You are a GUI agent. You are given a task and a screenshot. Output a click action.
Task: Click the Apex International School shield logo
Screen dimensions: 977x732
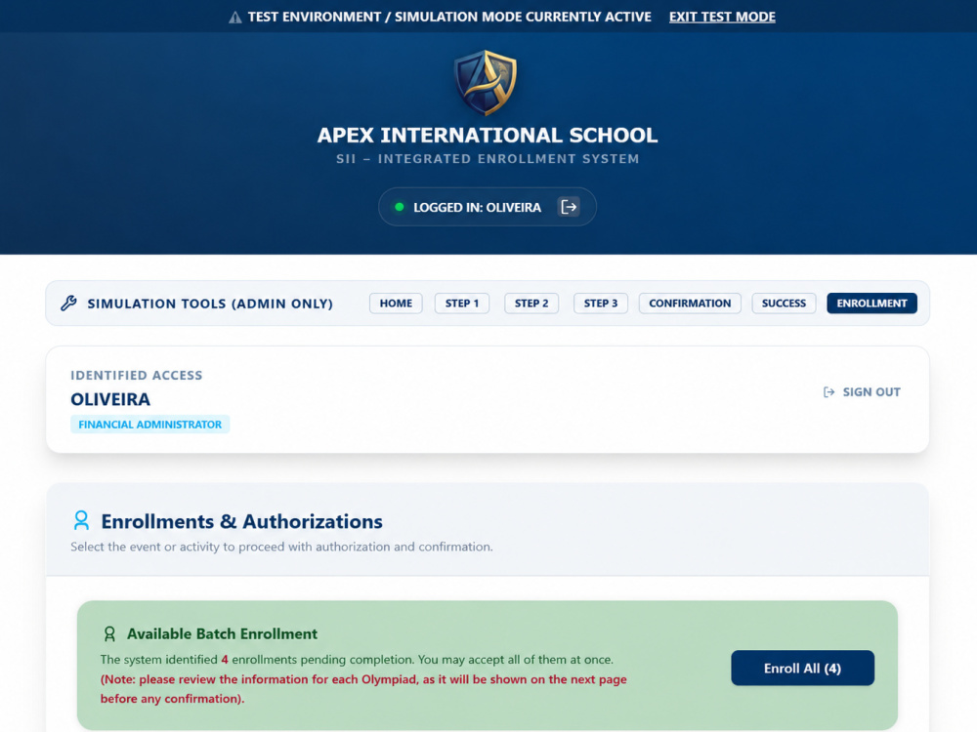486,83
